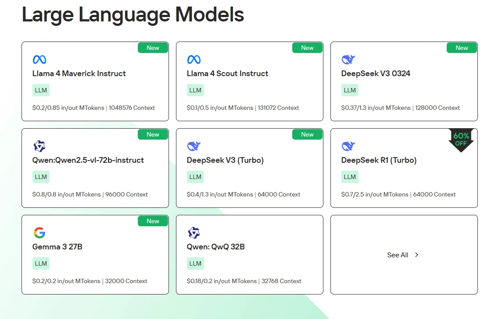The width and height of the screenshot is (502, 319).
Task: Click the '32000 Context' text
Action: [126, 281]
